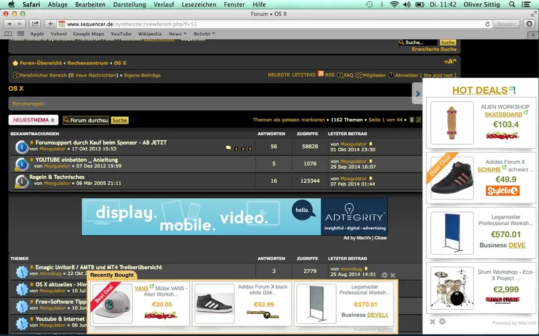The image size is (539, 336).
Task: Click Erweiterte Suche link
Action: pyautogui.click(x=434, y=49)
